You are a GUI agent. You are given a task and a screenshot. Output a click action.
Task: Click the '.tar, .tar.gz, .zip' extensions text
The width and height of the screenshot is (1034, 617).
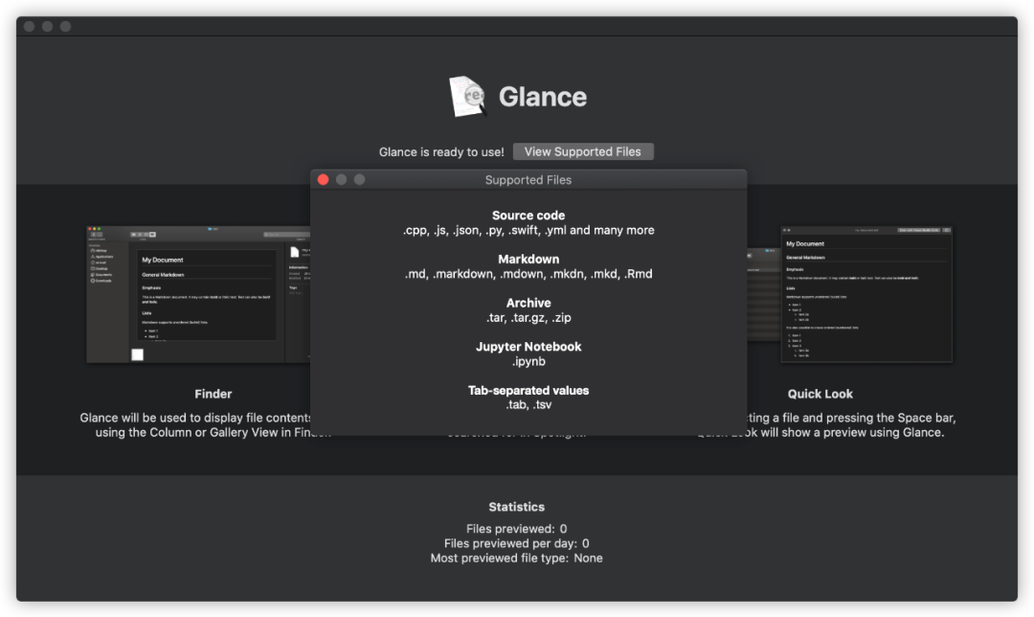(x=528, y=317)
